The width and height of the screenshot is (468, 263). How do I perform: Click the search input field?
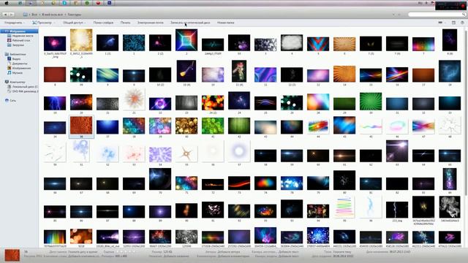tap(434, 15)
